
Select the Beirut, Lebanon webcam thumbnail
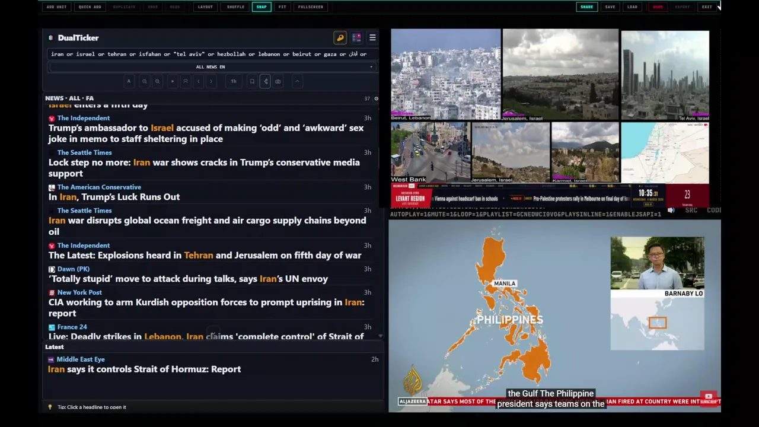click(445, 75)
